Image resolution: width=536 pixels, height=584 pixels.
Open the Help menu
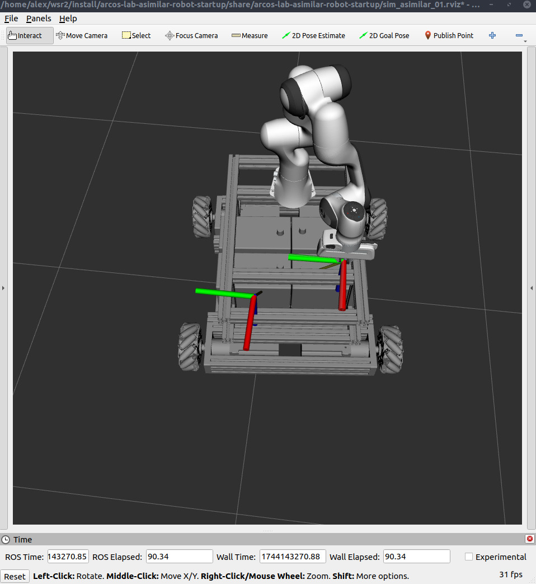(x=68, y=18)
